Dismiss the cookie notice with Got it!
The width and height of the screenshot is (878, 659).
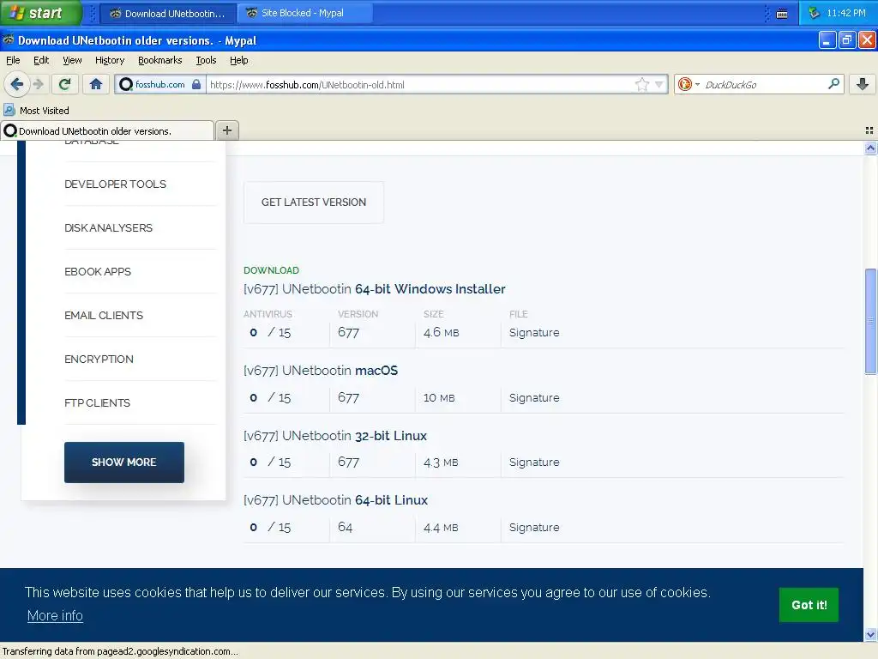[809, 605]
